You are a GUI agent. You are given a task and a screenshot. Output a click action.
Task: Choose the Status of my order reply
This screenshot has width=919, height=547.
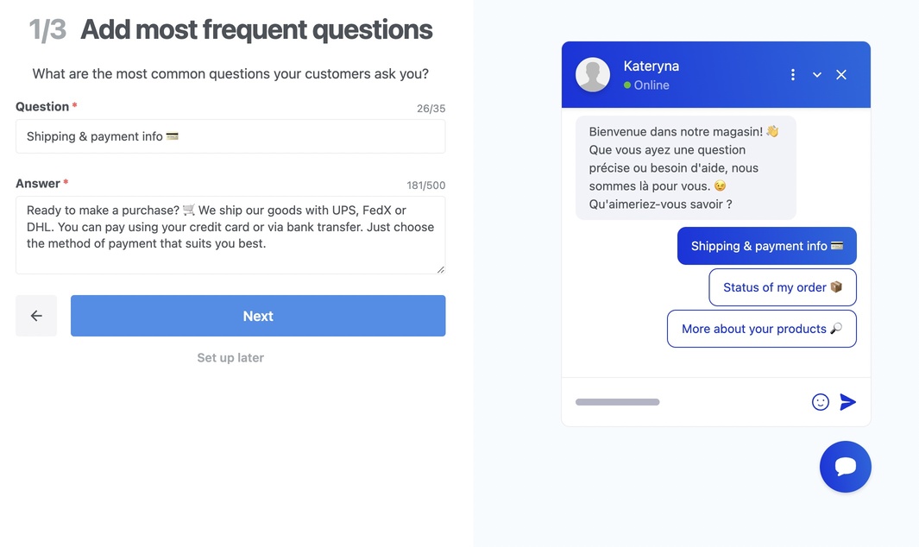[x=782, y=286]
